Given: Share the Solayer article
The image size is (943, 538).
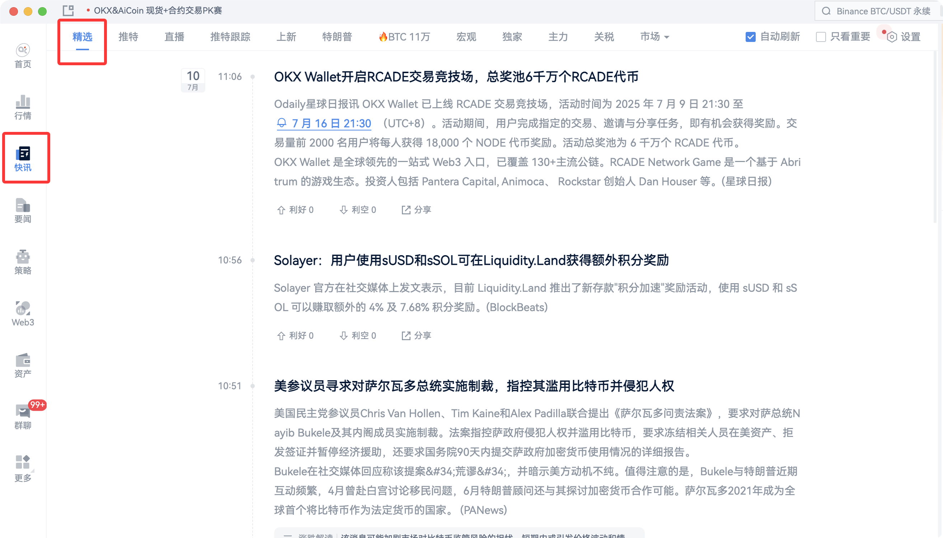Looking at the screenshot, I should (x=416, y=335).
